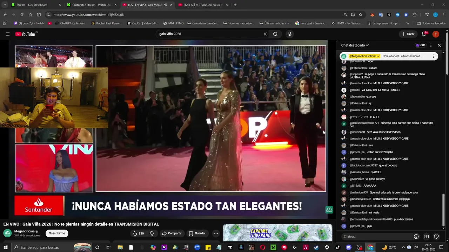This screenshot has height=252, width=449.
Task: Click the YouTube search magnifier button
Action: coord(275,34)
